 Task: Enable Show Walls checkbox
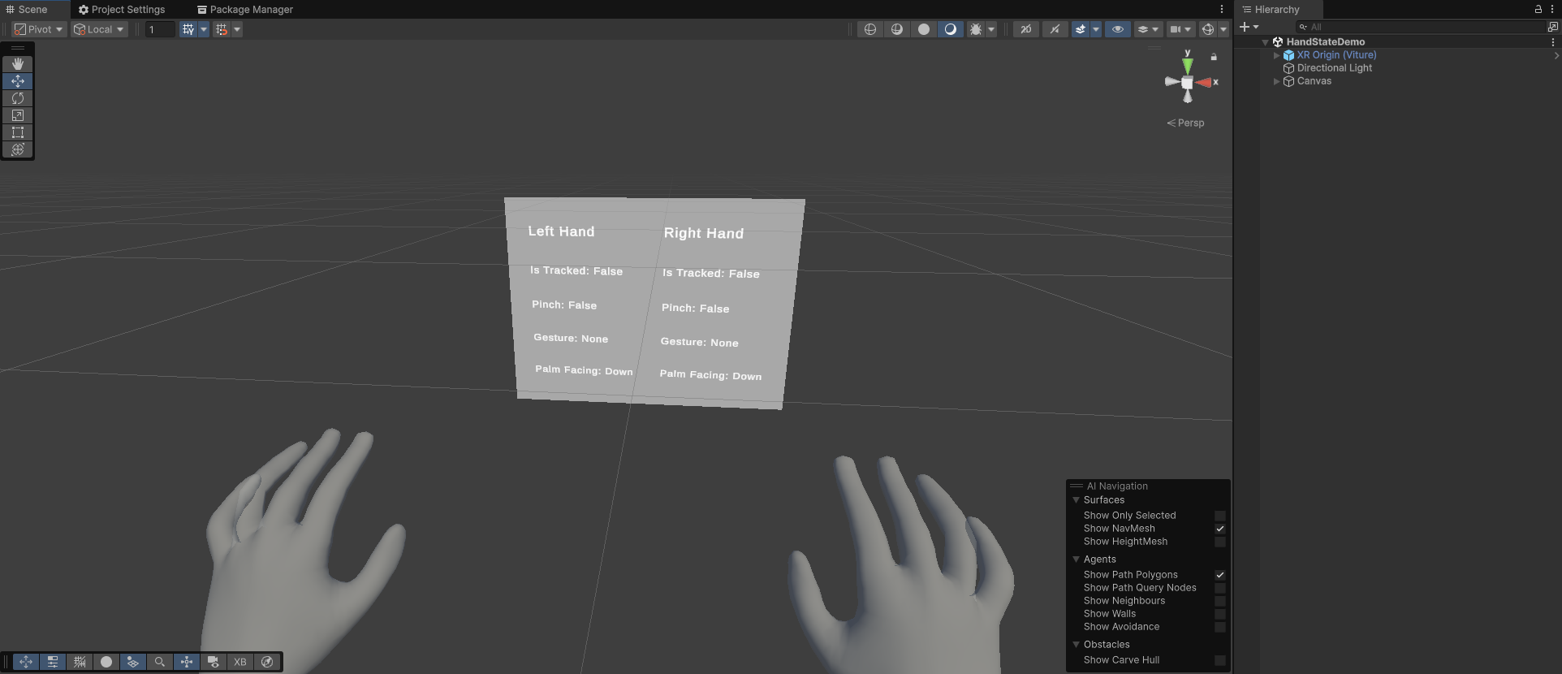(x=1219, y=614)
